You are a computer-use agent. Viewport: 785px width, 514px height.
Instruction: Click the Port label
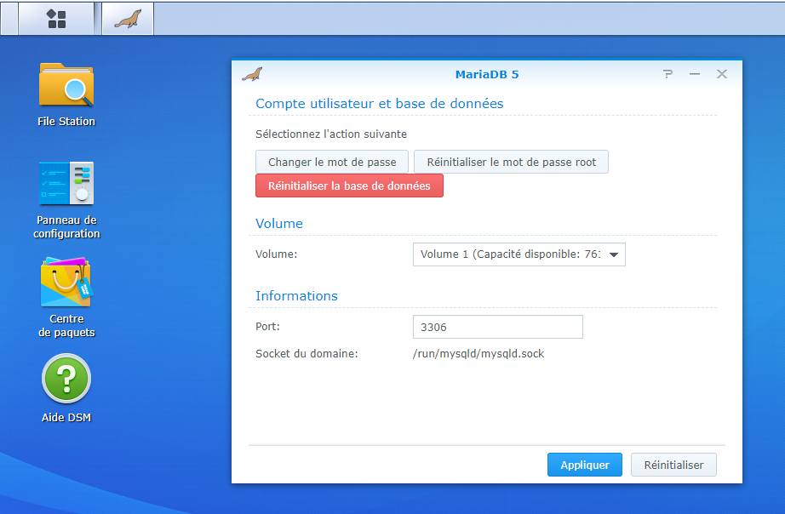point(268,326)
